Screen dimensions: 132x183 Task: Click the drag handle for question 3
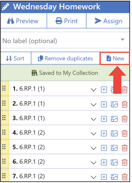pyautogui.click(x=4, y=118)
